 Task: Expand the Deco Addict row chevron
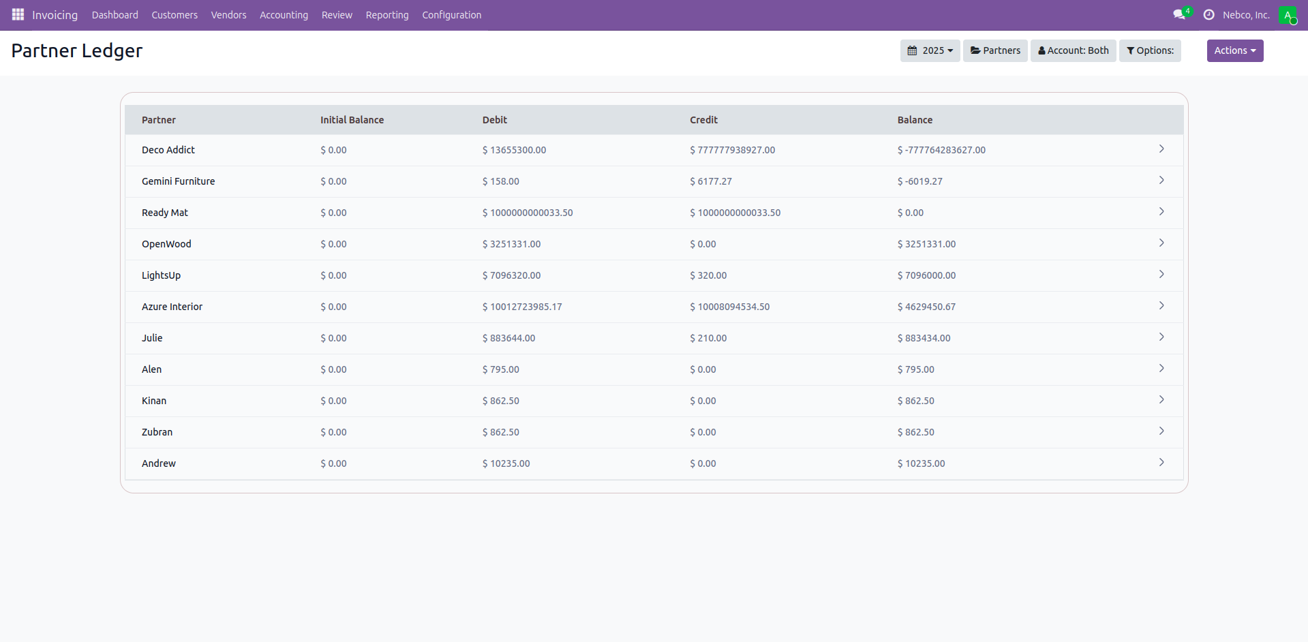[1161, 149]
